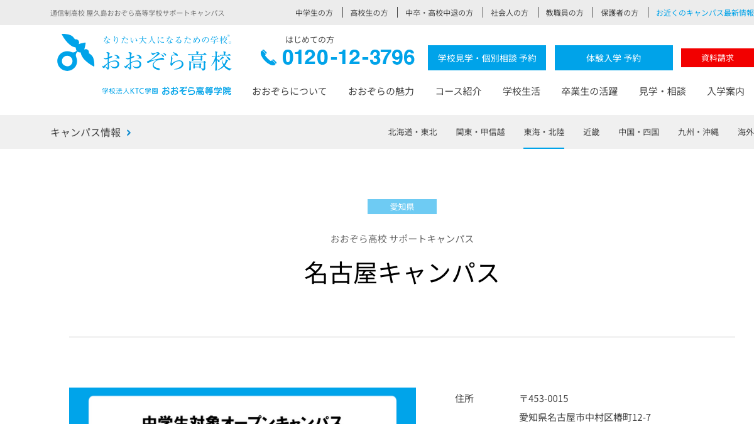Open the おおぞらについて menu
The height and width of the screenshot is (424, 754).
290,91
